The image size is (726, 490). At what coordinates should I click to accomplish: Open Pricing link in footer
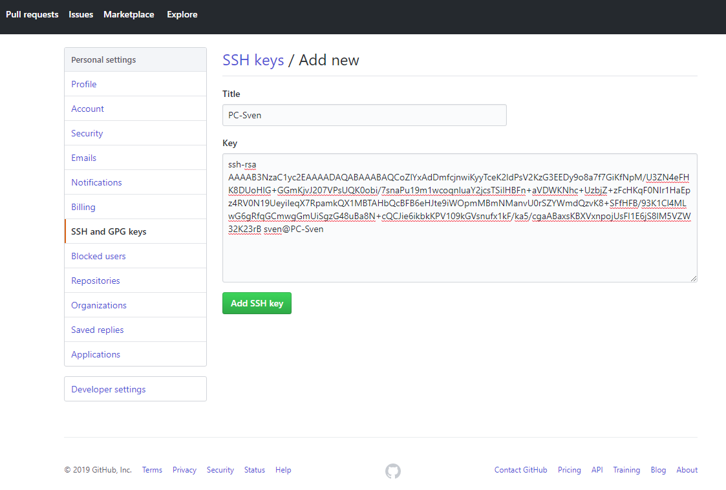569,469
